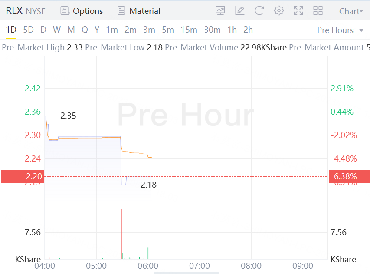The height and width of the screenshot is (274, 370).
Task: Click the red 2.20 current price label
Action: click(x=22, y=176)
